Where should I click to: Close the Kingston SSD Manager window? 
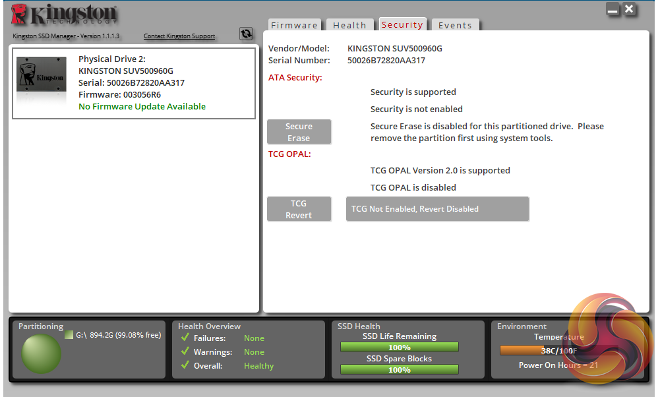(629, 9)
